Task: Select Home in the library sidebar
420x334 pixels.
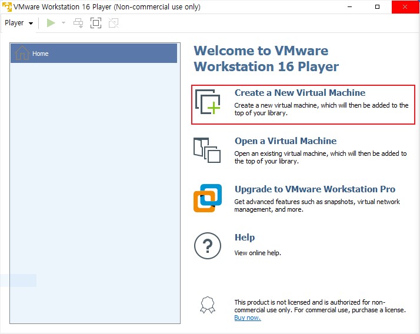Action: [x=94, y=54]
